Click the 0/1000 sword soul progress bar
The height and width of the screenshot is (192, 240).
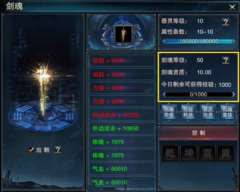coord(199,94)
